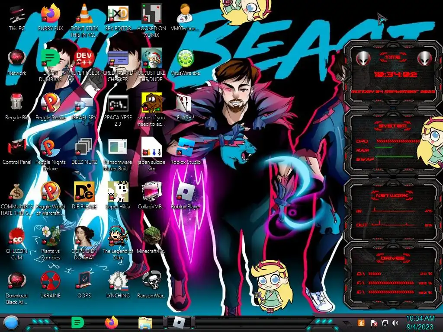Click the DRIVES widget header
This screenshot has height=332, width=443.
[392, 258]
